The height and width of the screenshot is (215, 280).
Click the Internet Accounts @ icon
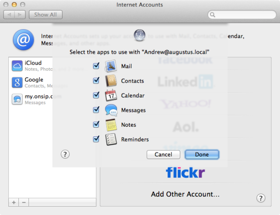[23, 40]
